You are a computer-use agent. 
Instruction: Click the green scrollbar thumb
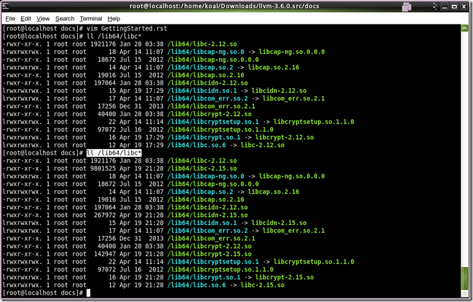click(x=464, y=278)
